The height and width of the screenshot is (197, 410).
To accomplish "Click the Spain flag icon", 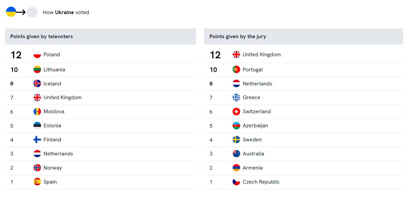I will (x=37, y=182).
